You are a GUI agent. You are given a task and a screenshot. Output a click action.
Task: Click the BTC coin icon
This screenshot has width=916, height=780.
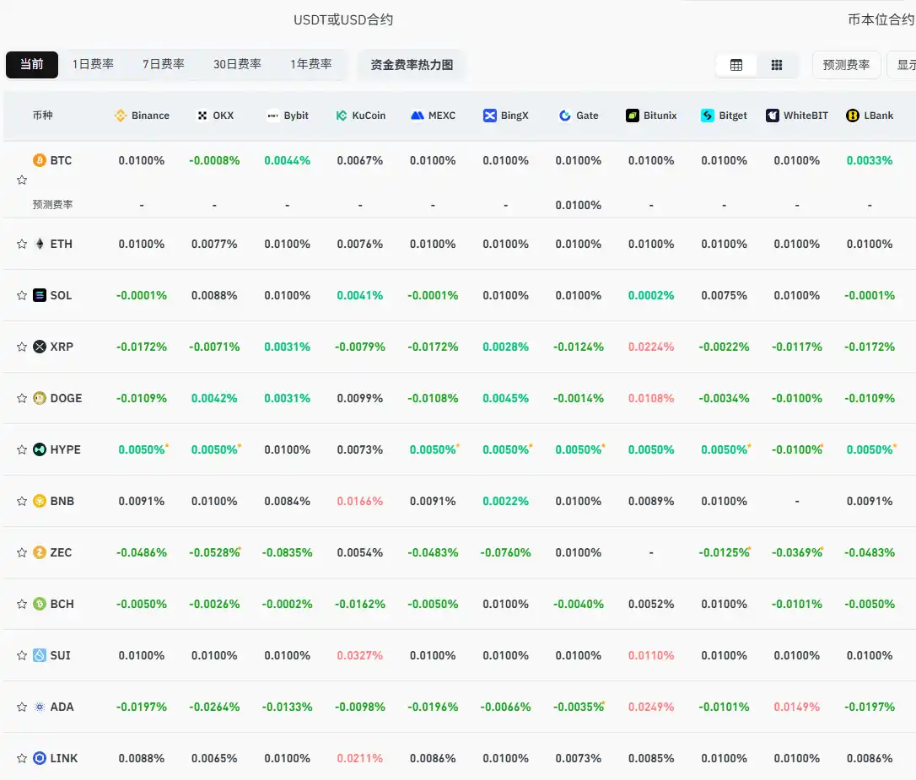point(39,160)
